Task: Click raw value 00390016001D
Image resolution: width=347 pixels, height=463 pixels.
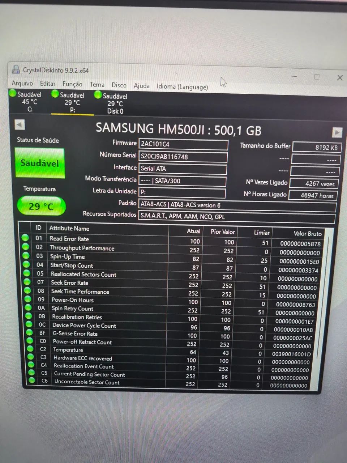Action: [291, 354]
